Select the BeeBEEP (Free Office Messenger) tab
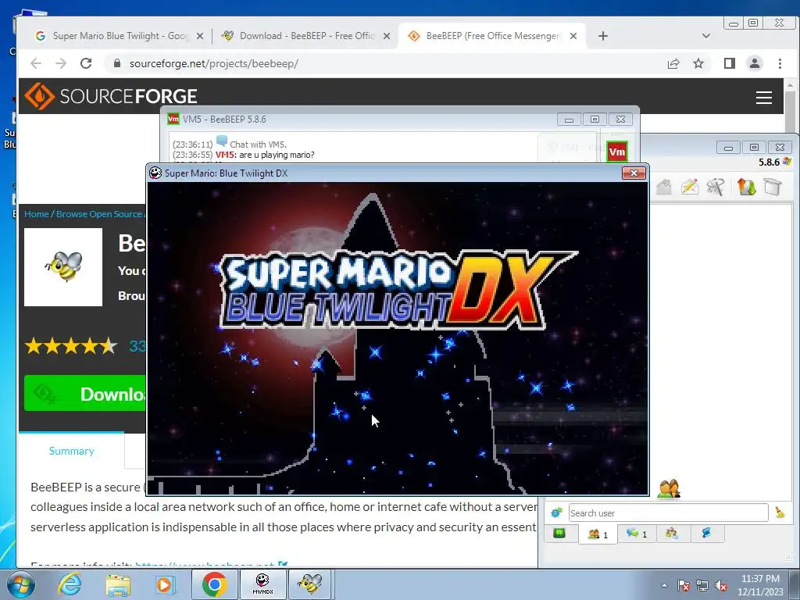800x600 pixels. coord(492,36)
